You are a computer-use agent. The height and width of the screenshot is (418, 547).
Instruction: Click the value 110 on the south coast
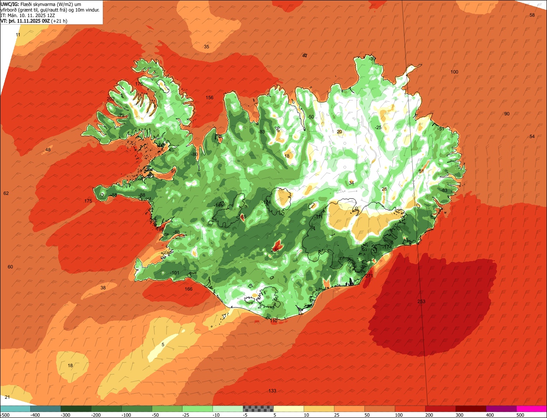click(x=274, y=321)
